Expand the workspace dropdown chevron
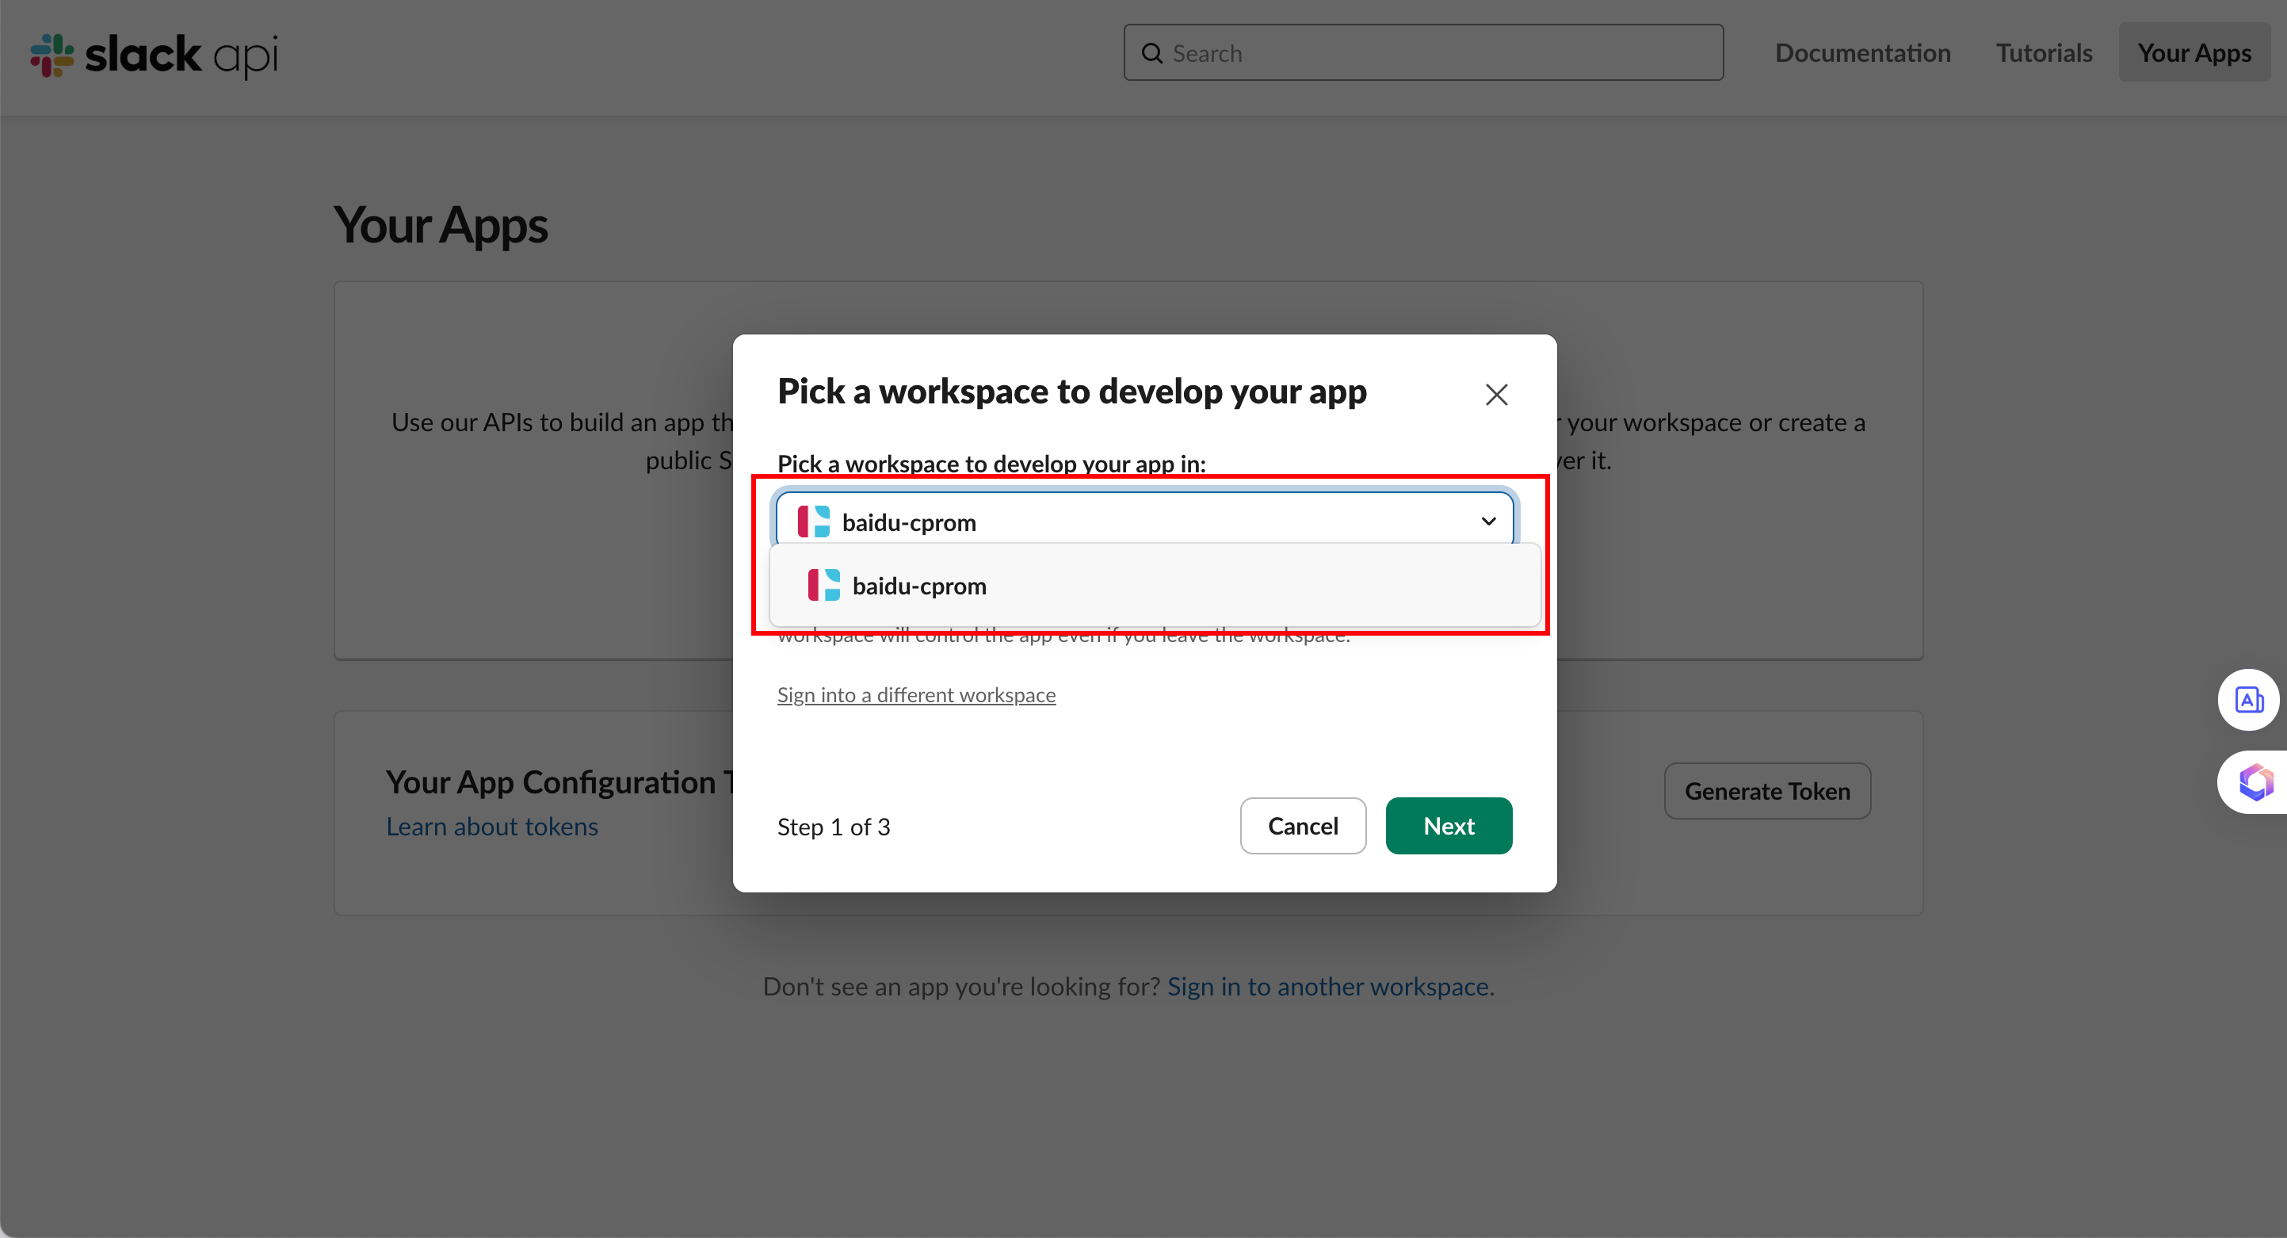 pos(1488,522)
